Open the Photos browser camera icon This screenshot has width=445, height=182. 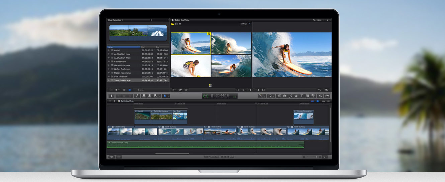coord(285,96)
